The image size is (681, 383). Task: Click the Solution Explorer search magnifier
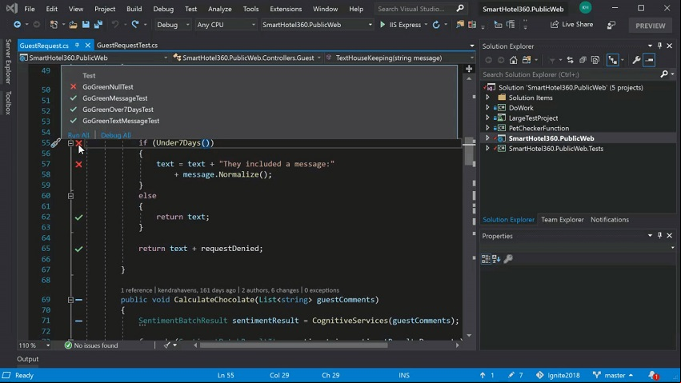tap(664, 74)
